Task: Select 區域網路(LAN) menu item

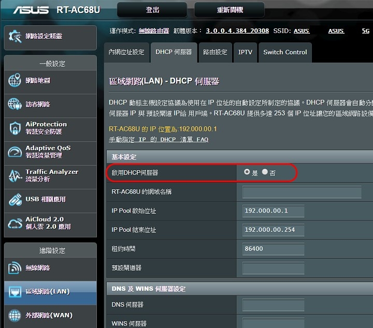Action: point(50,293)
